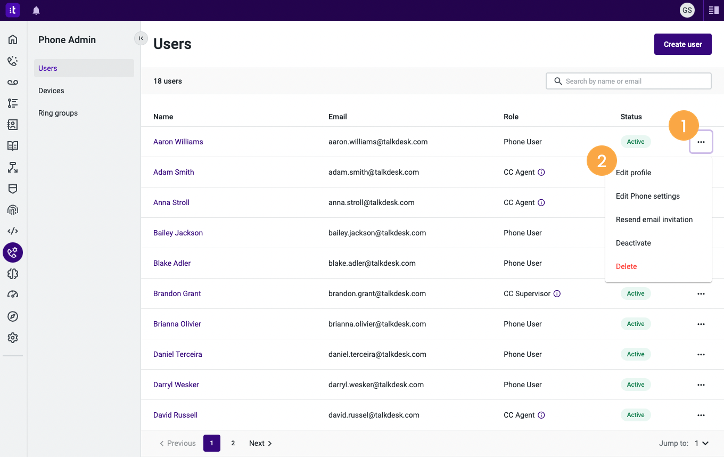Click the Search by name or email field
724x457 pixels.
pos(629,81)
